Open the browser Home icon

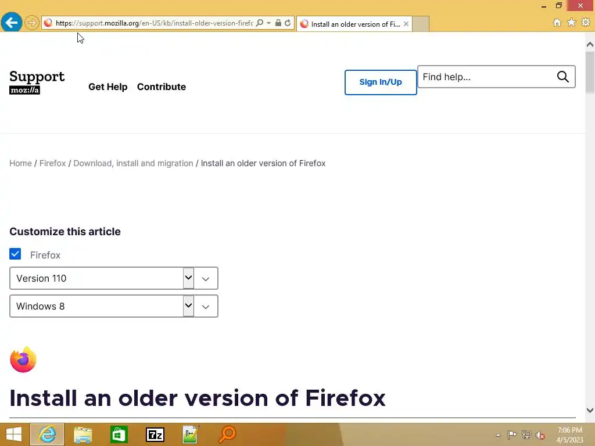(557, 23)
